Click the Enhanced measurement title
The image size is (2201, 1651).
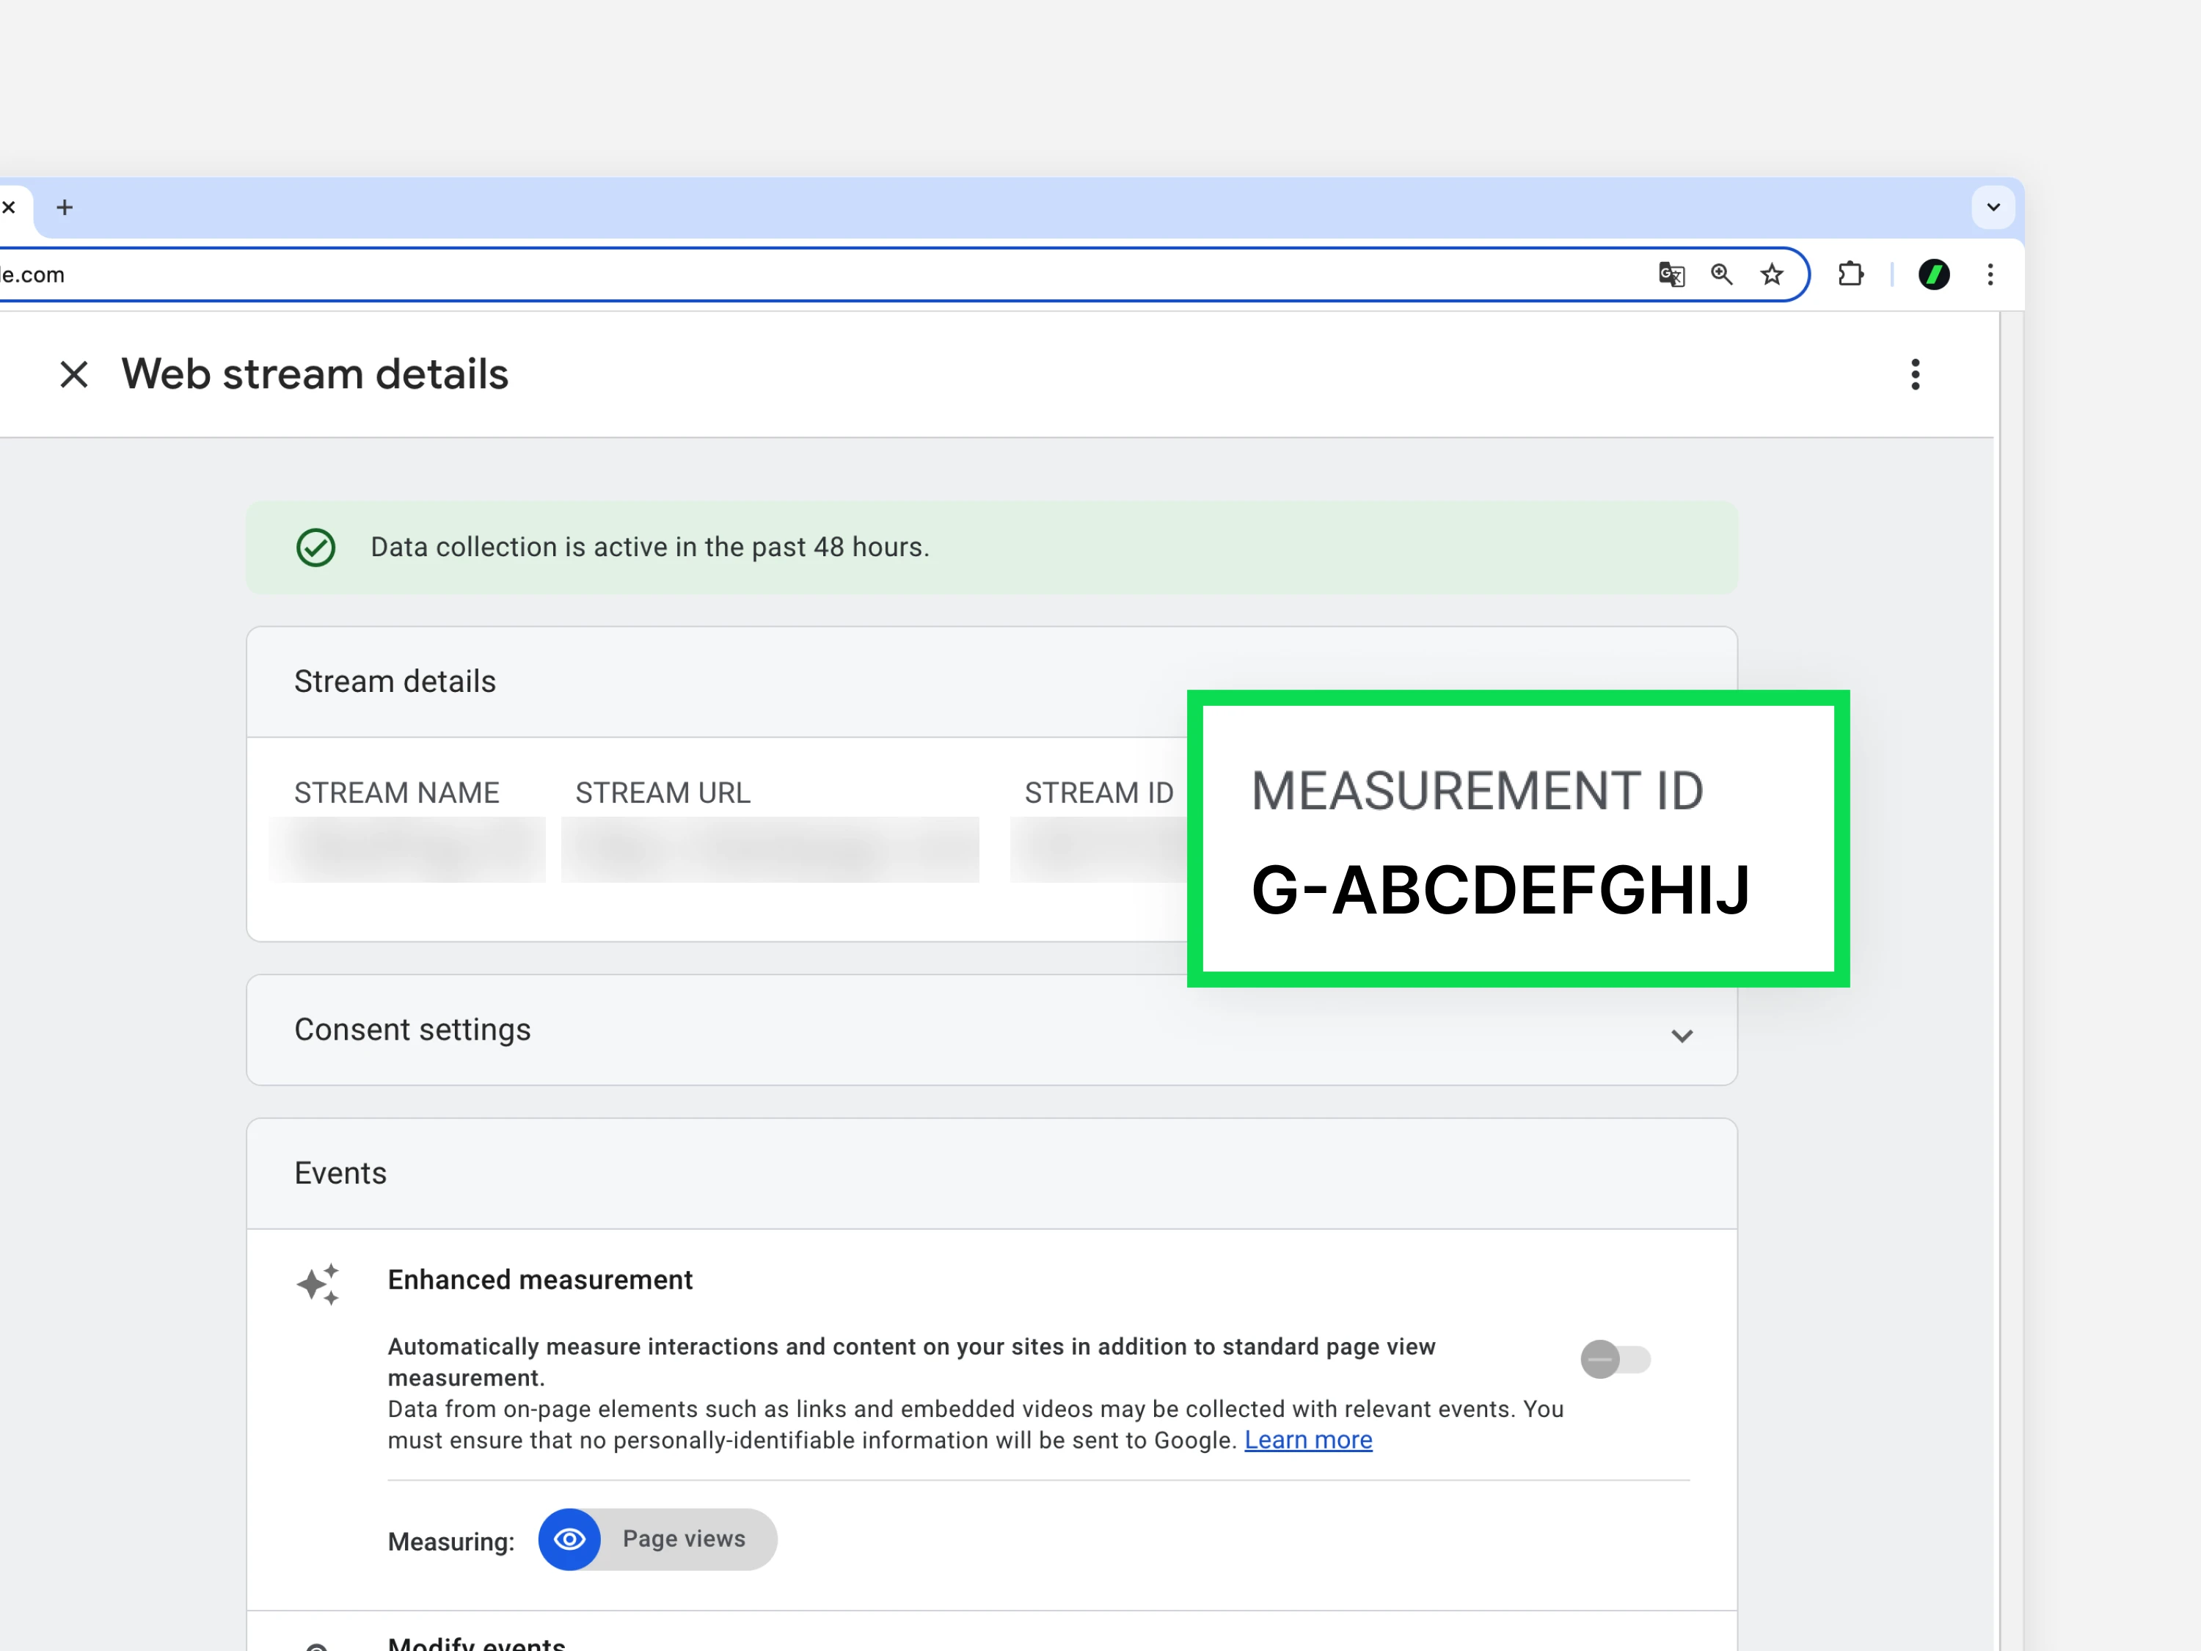[x=540, y=1280]
